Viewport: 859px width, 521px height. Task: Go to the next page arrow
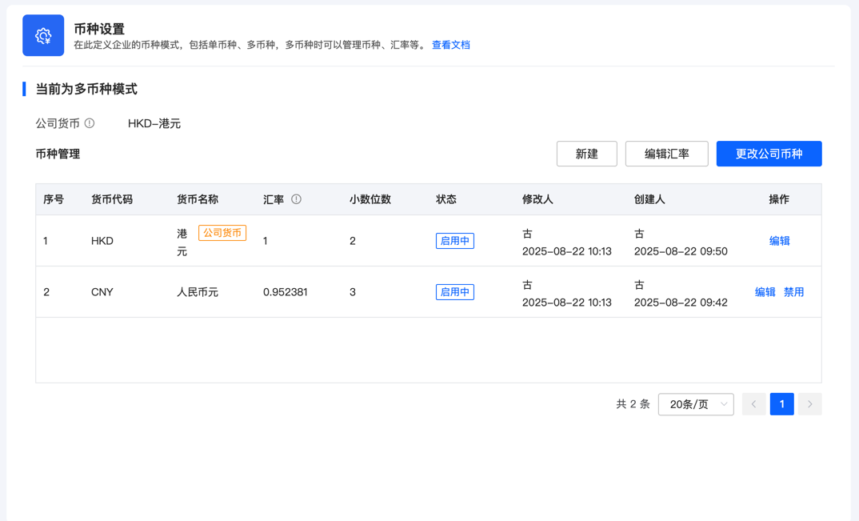(x=809, y=404)
